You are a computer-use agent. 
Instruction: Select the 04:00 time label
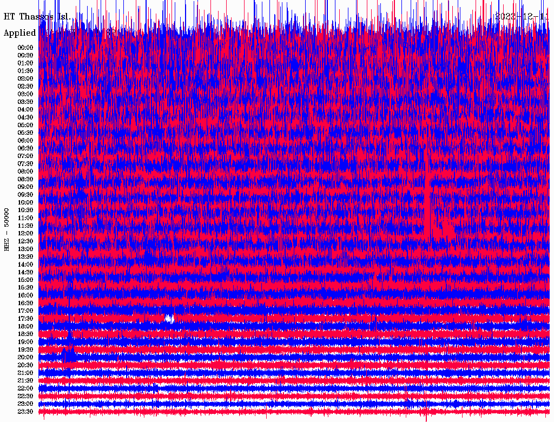coord(25,110)
